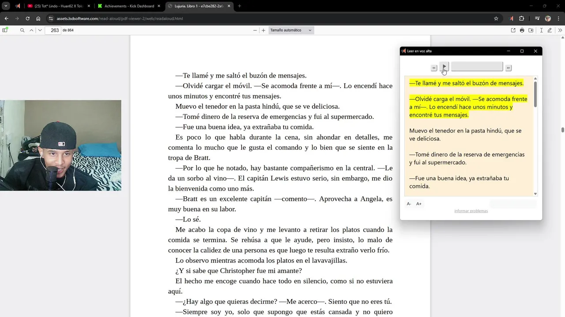This screenshot has width=565, height=317.
Task: Go to previous page arrow
Action: [x=31, y=30]
